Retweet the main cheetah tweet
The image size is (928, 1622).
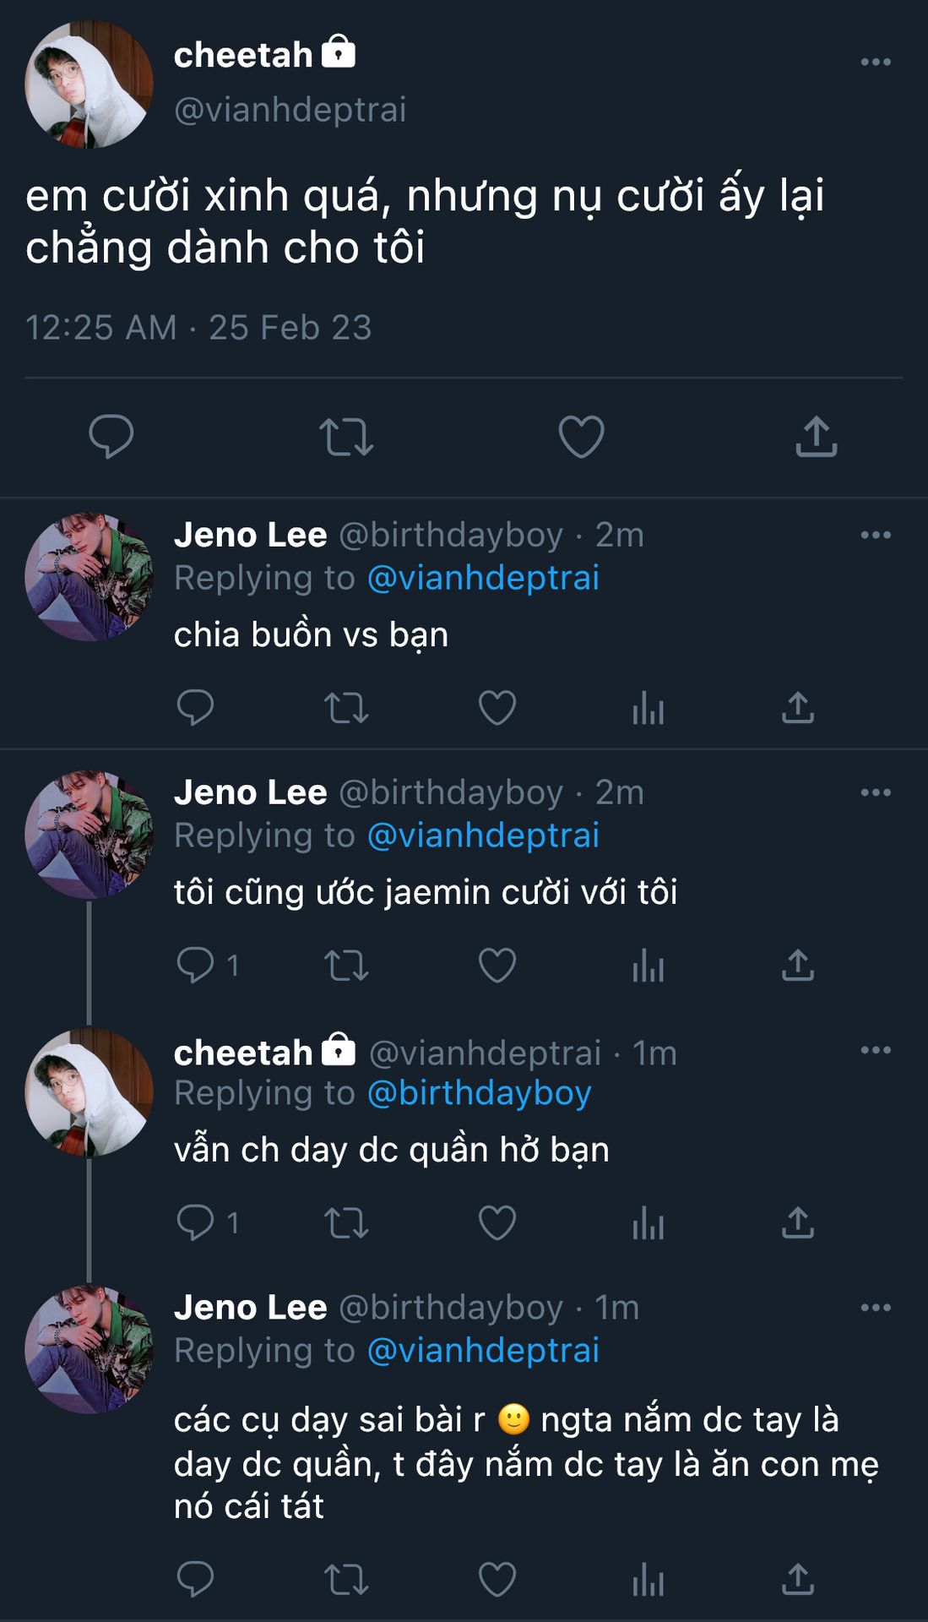point(346,437)
